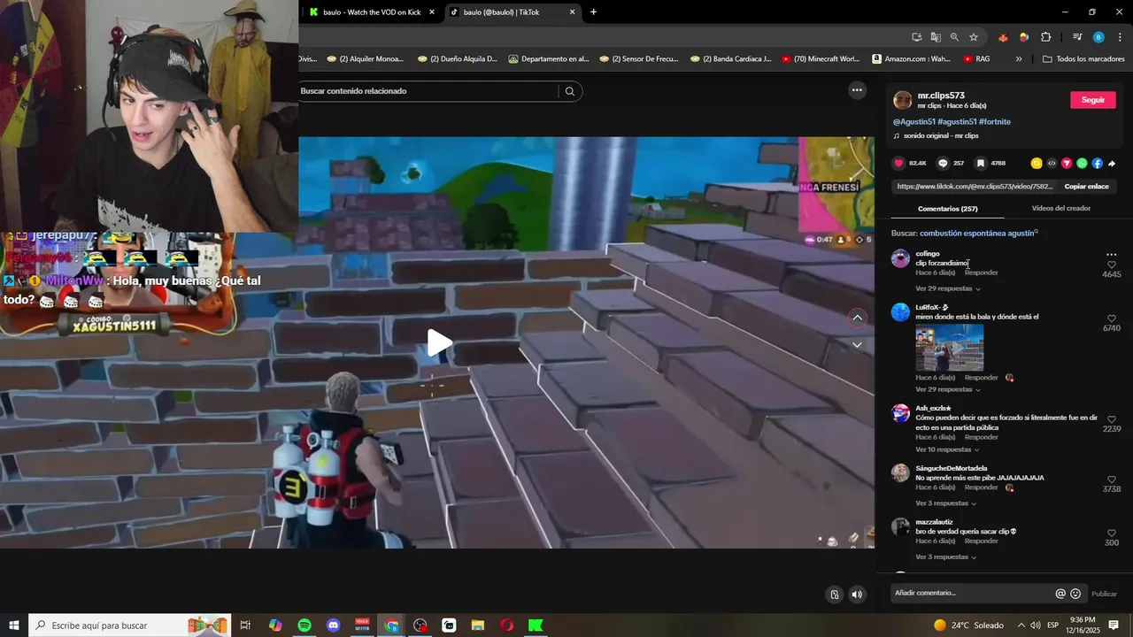This screenshot has width=1133, height=637.
Task: Follow mr.clips573 with the Seguir button
Action: 1093,100
